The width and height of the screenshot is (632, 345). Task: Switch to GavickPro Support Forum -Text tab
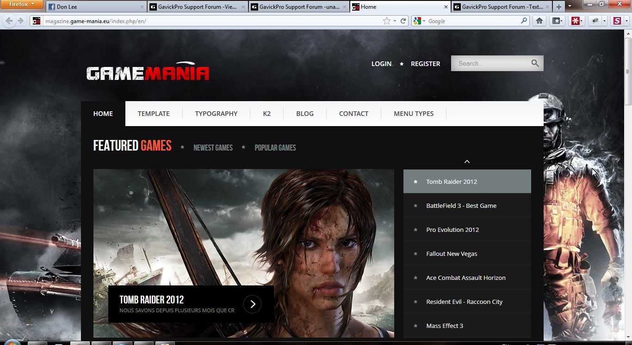[x=502, y=7]
